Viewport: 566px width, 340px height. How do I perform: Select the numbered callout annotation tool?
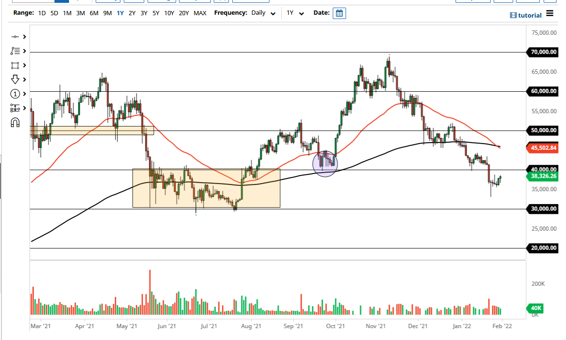(15, 94)
